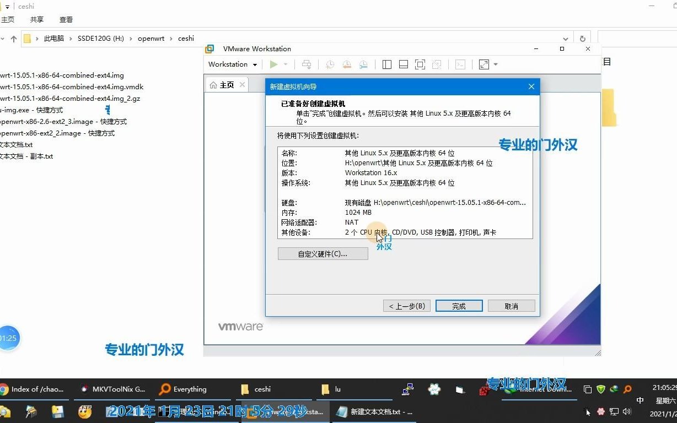Screen dimensions: 677x423
Task: Click ceshi in the address breadcrumb
Action: [x=186, y=39]
